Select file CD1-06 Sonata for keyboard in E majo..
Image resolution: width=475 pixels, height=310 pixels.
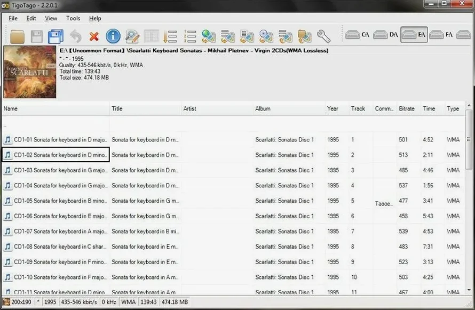[56, 216]
